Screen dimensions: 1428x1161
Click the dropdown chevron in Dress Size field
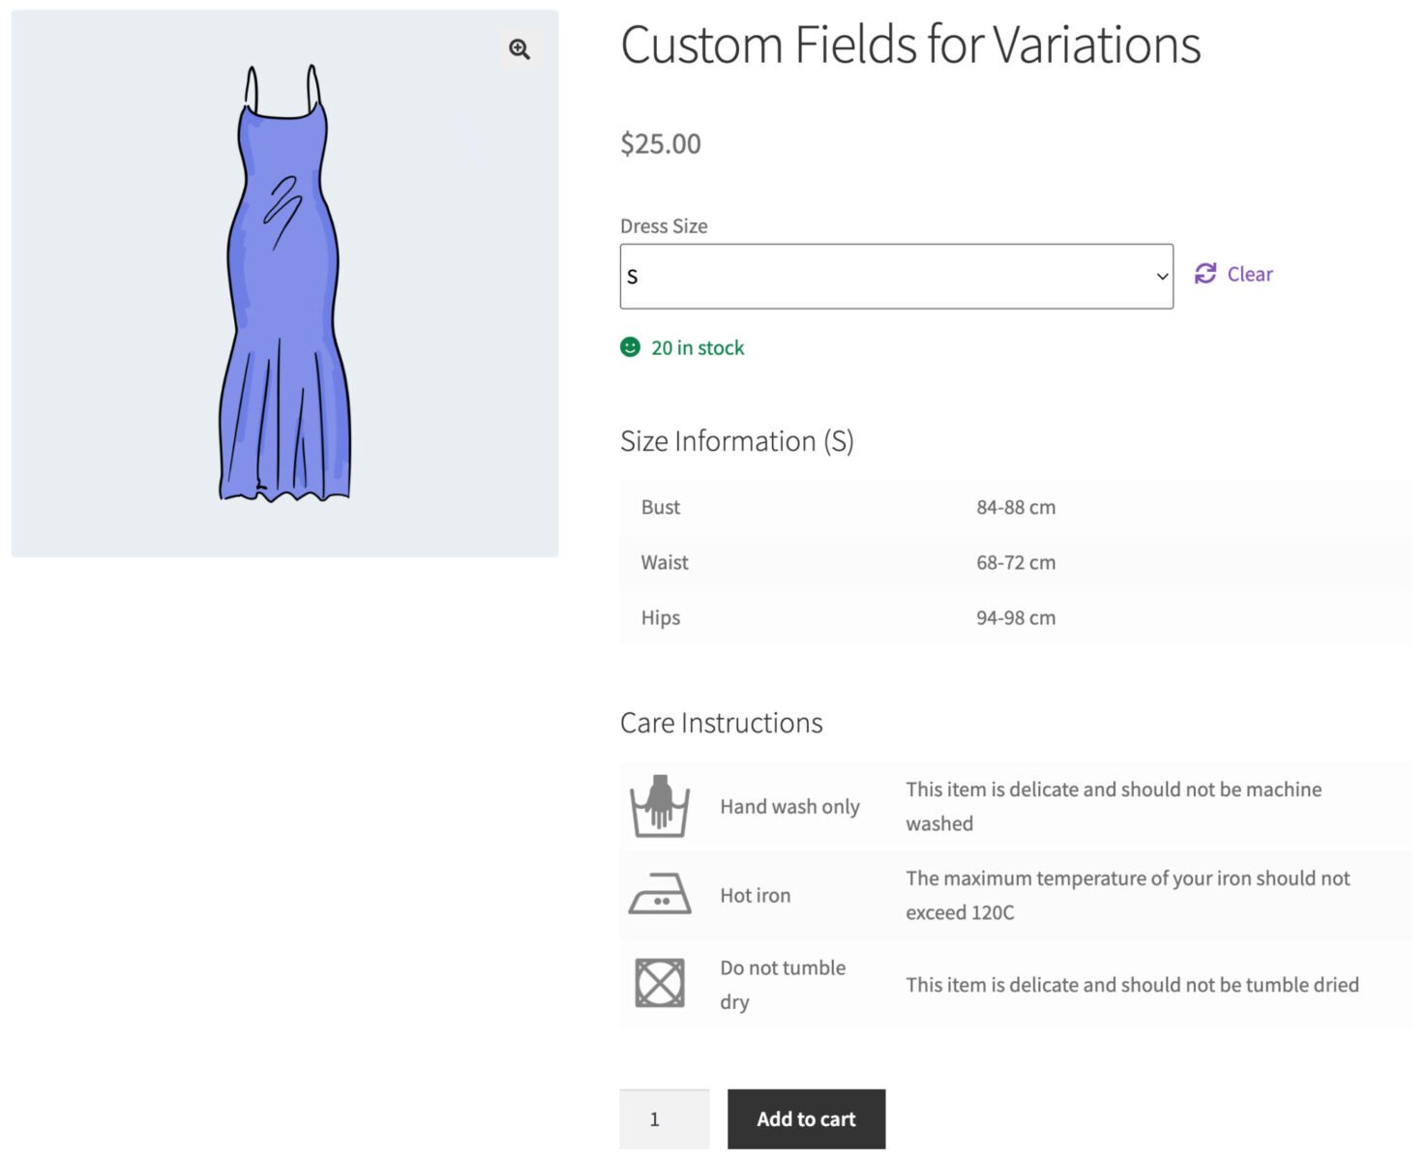click(x=1160, y=275)
